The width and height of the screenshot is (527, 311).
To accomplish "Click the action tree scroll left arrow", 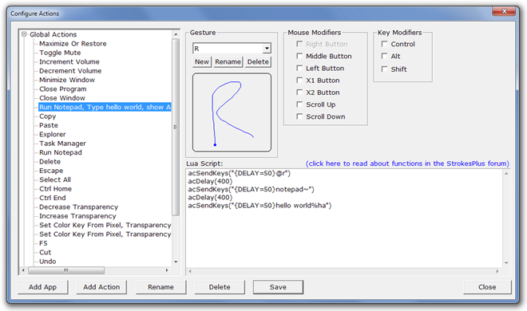I will [23, 270].
